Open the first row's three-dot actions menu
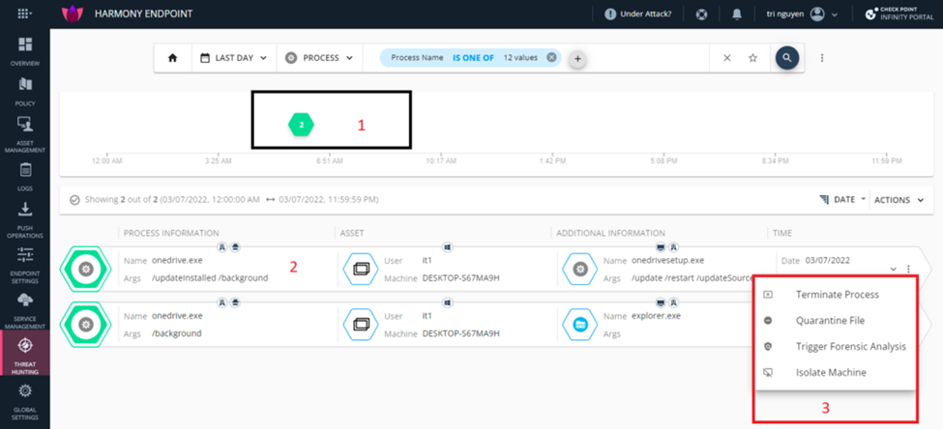 pos(908,269)
